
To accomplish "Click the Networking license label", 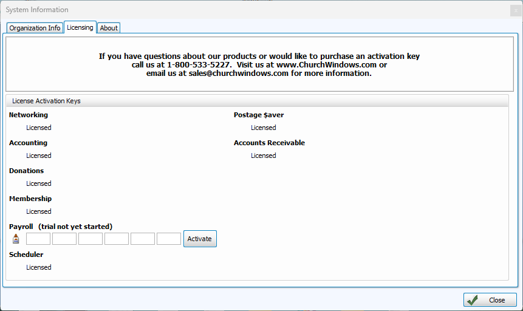I will (x=29, y=115).
